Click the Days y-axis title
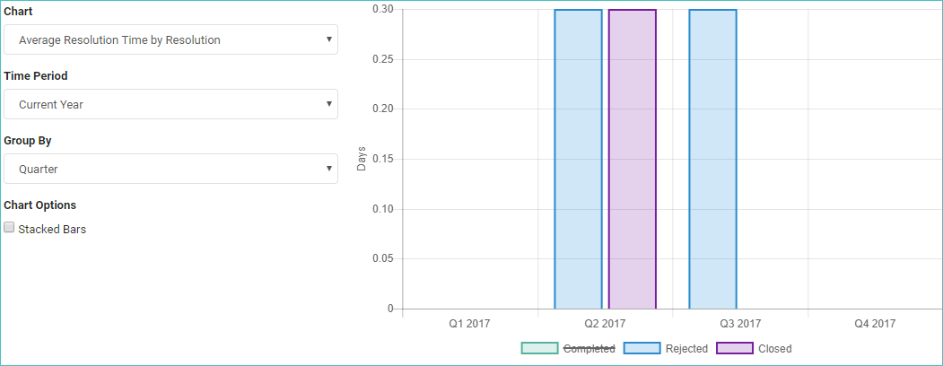Screen dimensions: 943x366 [362, 159]
